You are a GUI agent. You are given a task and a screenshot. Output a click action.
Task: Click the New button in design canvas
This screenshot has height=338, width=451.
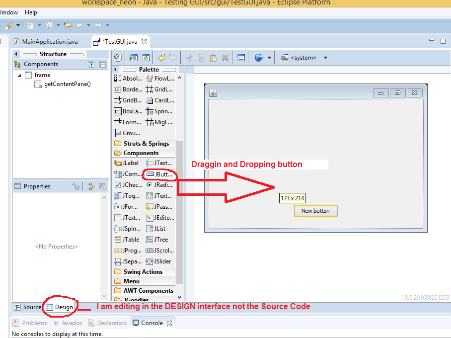click(315, 211)
